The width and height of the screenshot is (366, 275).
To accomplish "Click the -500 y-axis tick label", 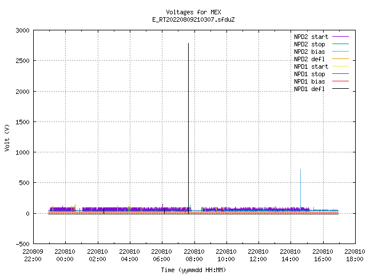I will [x=23, y=244].
